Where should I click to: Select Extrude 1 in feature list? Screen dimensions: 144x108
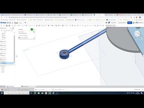click(x=4, y=42)
